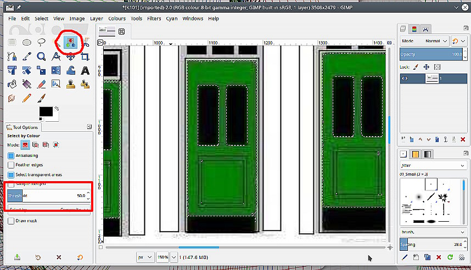Switch to the Channels tab
Image resolution: width=471 pixels, height=270 pixels.
tap(414, 29)
